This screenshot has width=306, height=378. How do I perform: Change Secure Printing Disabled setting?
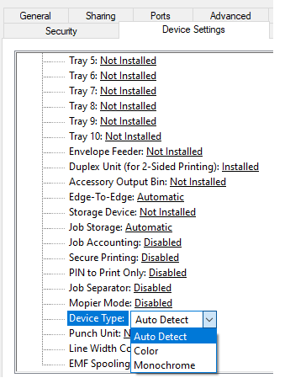tap(160, 258)
